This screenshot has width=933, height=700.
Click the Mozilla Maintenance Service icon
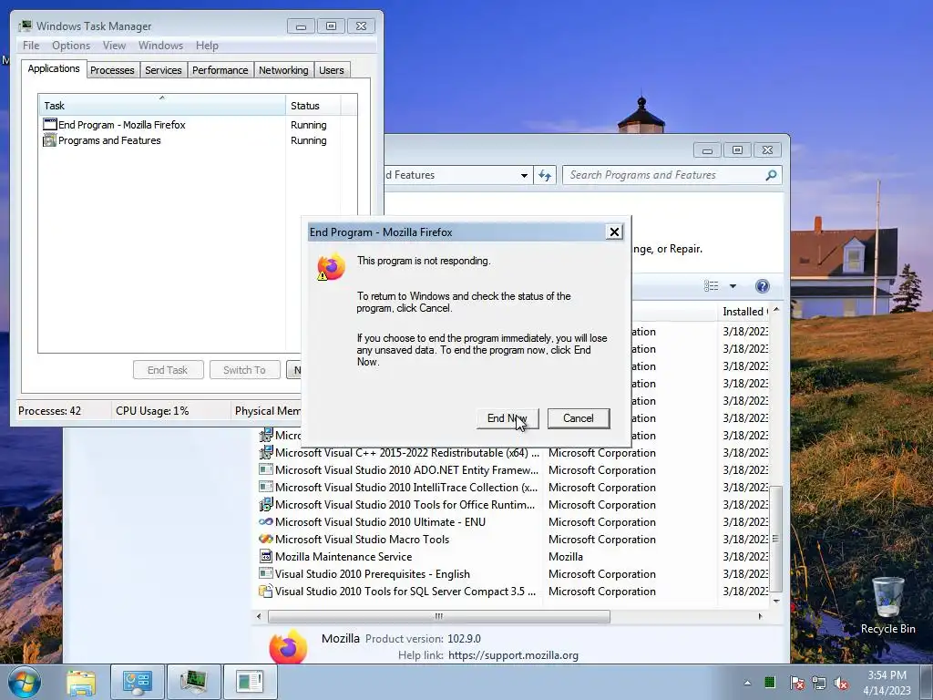[266, 556]
